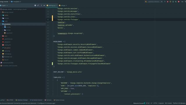Click the profiler icon in top toolbar
The width and height of the screenshot is (186, 105).
[x=173, y=2]
